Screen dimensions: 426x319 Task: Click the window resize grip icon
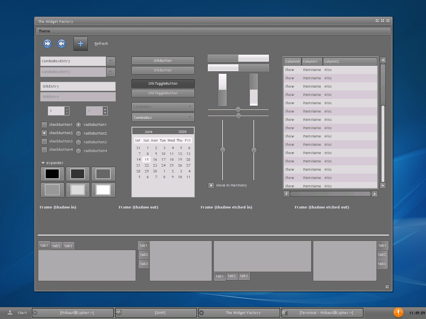[387, 287]
